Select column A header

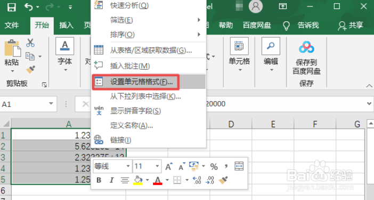pyautogui.click(x=69, y=124)
